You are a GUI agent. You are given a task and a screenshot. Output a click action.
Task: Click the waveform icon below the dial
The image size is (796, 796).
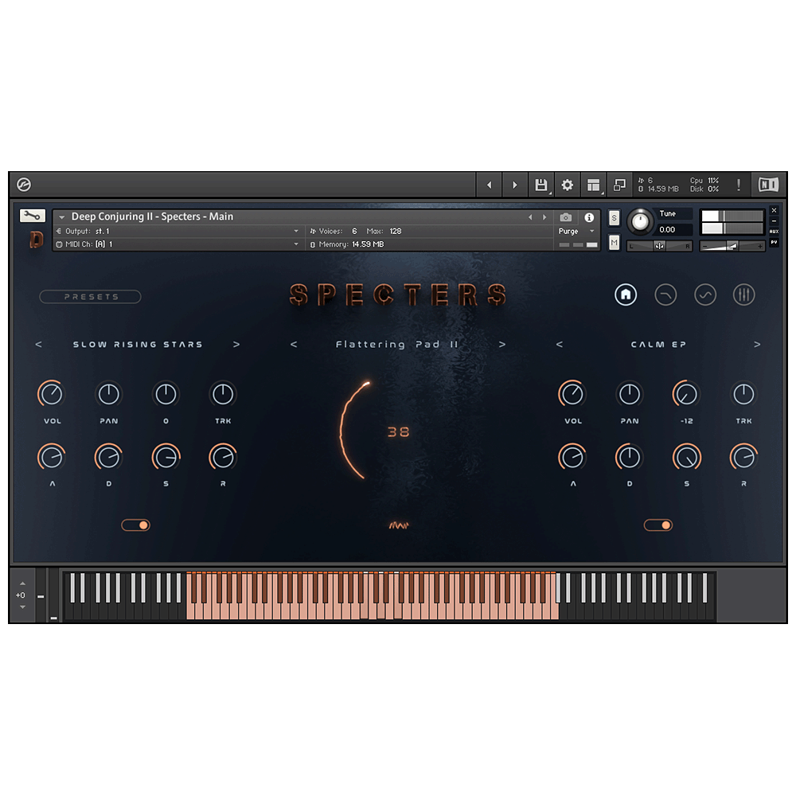[x=398, y=525]
